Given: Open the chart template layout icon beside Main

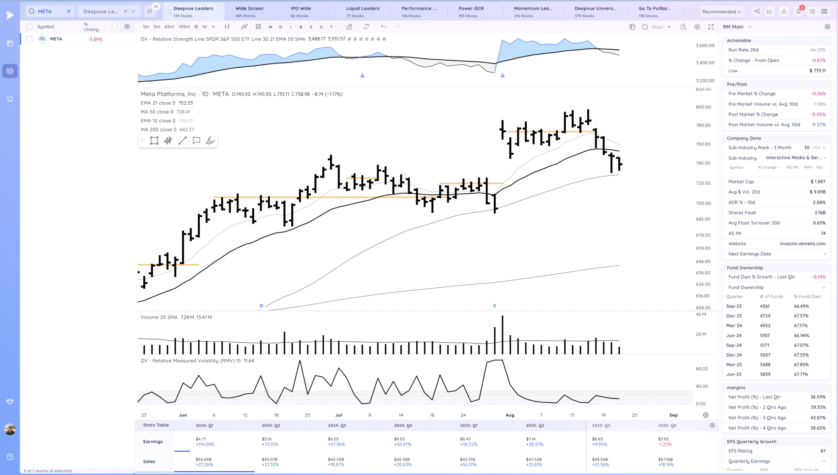Looking at the screenshot, I should pos(632,27).
